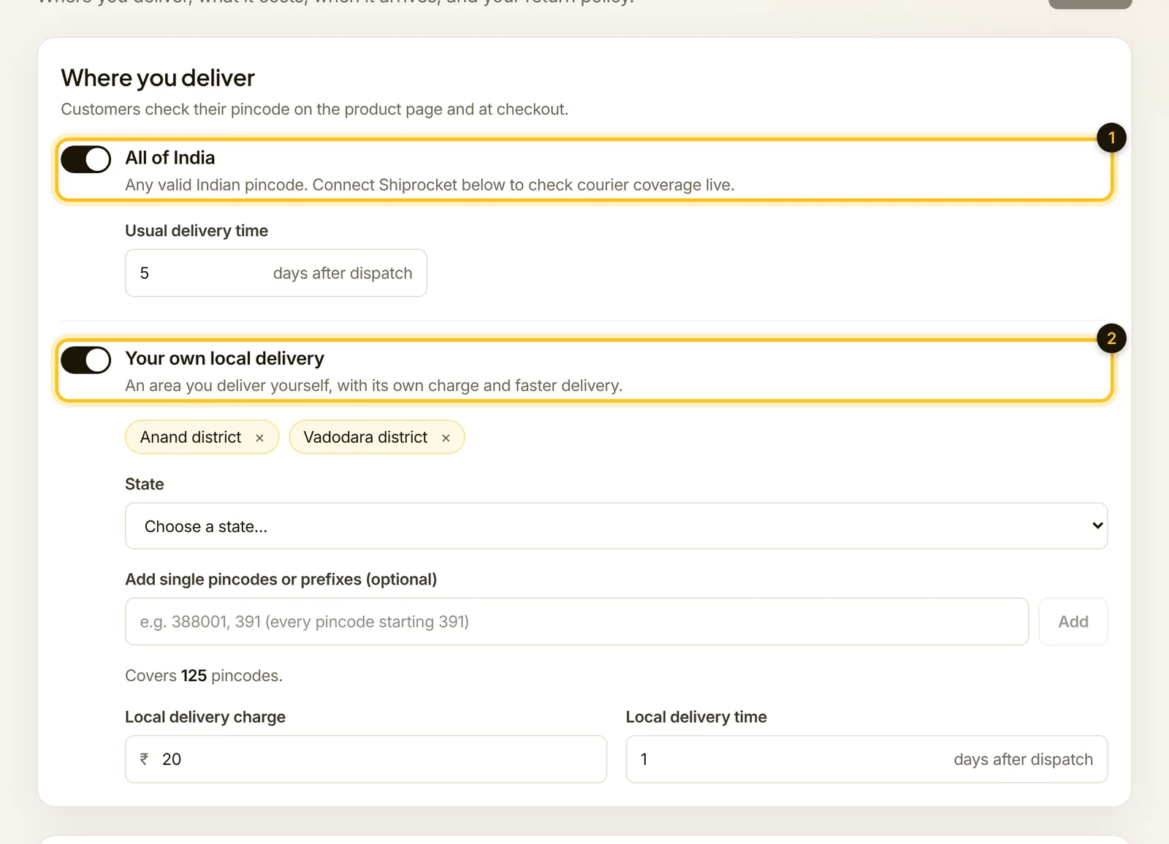Click the Local delivery time label

coord(696,717)
